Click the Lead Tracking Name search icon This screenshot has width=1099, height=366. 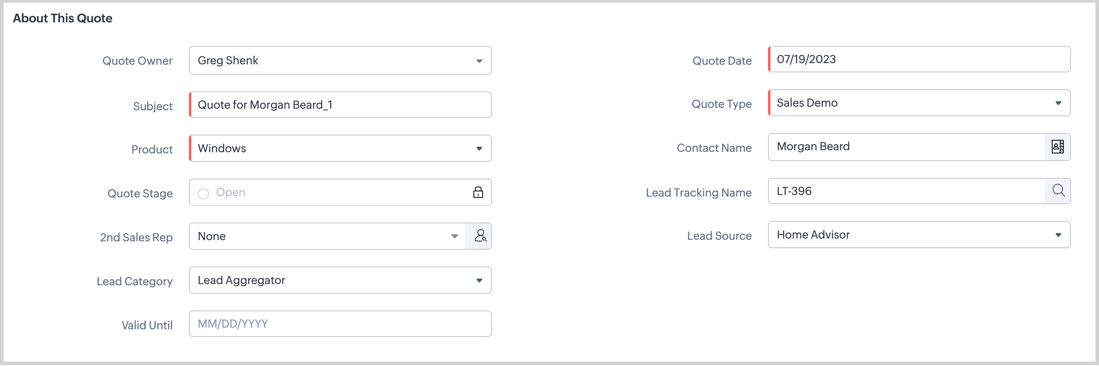tap(1058, 191)
